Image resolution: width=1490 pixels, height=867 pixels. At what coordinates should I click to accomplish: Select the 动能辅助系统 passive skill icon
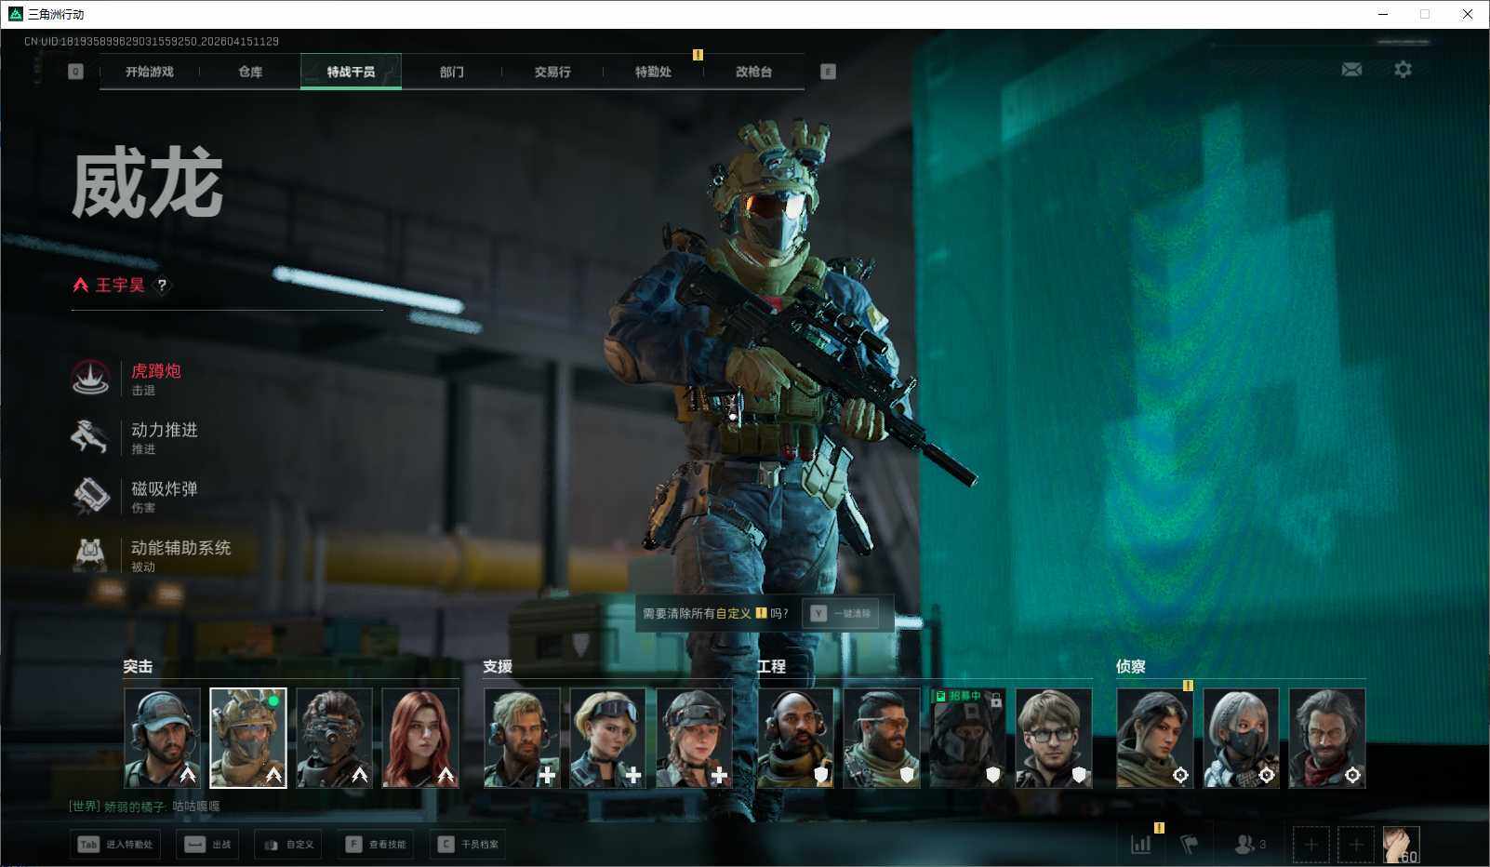(91, 554)
